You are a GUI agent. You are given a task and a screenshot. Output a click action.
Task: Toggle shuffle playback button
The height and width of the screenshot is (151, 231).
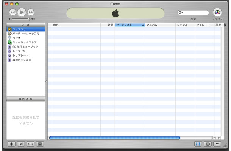[x=21, y=144]
